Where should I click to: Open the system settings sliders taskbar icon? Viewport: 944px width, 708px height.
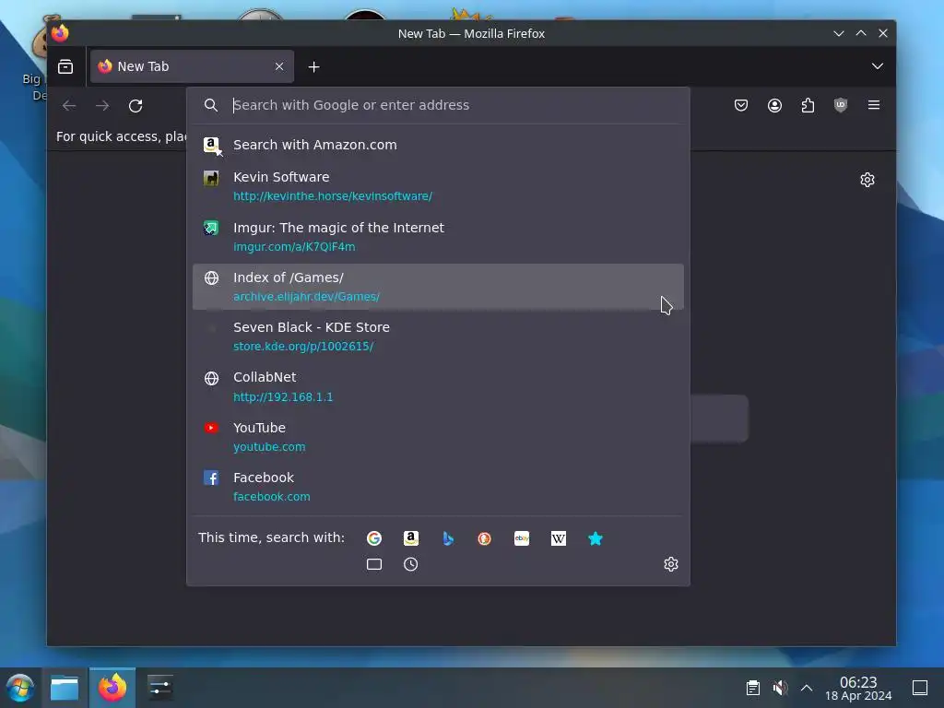[160, 688]
